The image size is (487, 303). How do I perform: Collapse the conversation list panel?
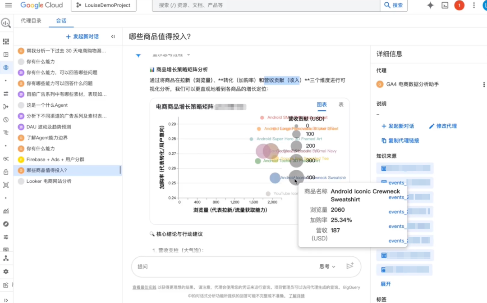point(113,36)
